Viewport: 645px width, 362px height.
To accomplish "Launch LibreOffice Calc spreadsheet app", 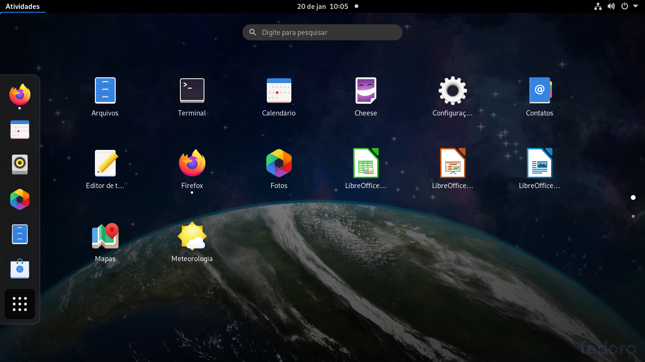I will coord(366,164).
